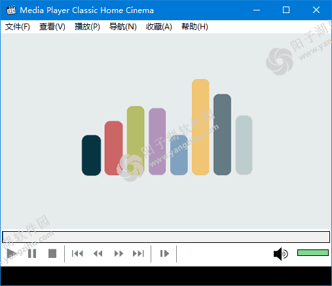
Task: Click the frame step icon
Action: 164,253
